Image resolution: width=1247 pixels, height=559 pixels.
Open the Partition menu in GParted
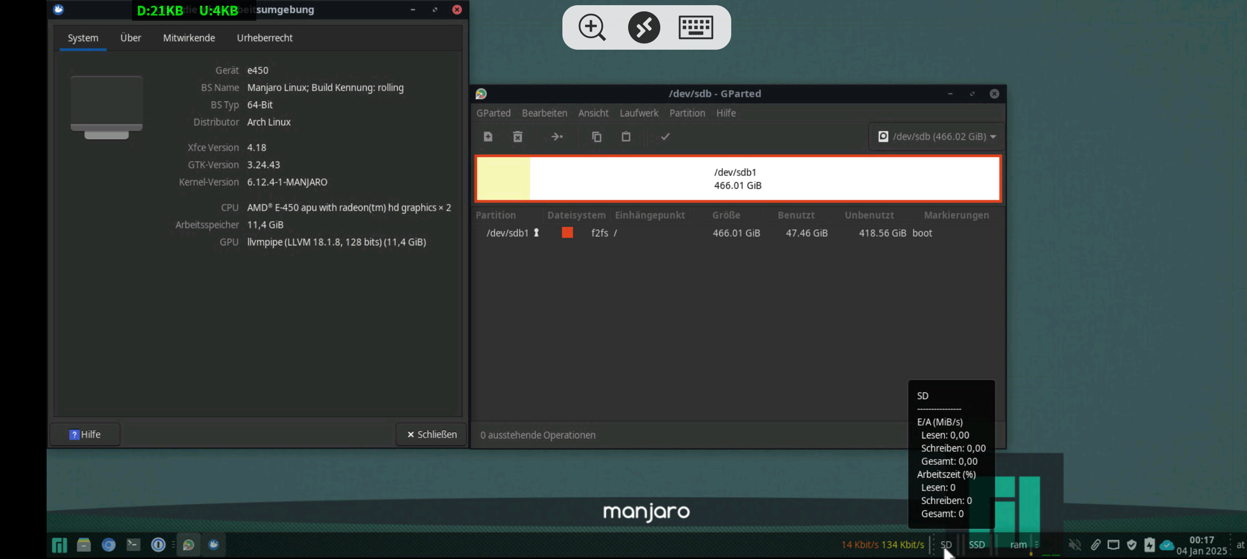pos(687,113)
